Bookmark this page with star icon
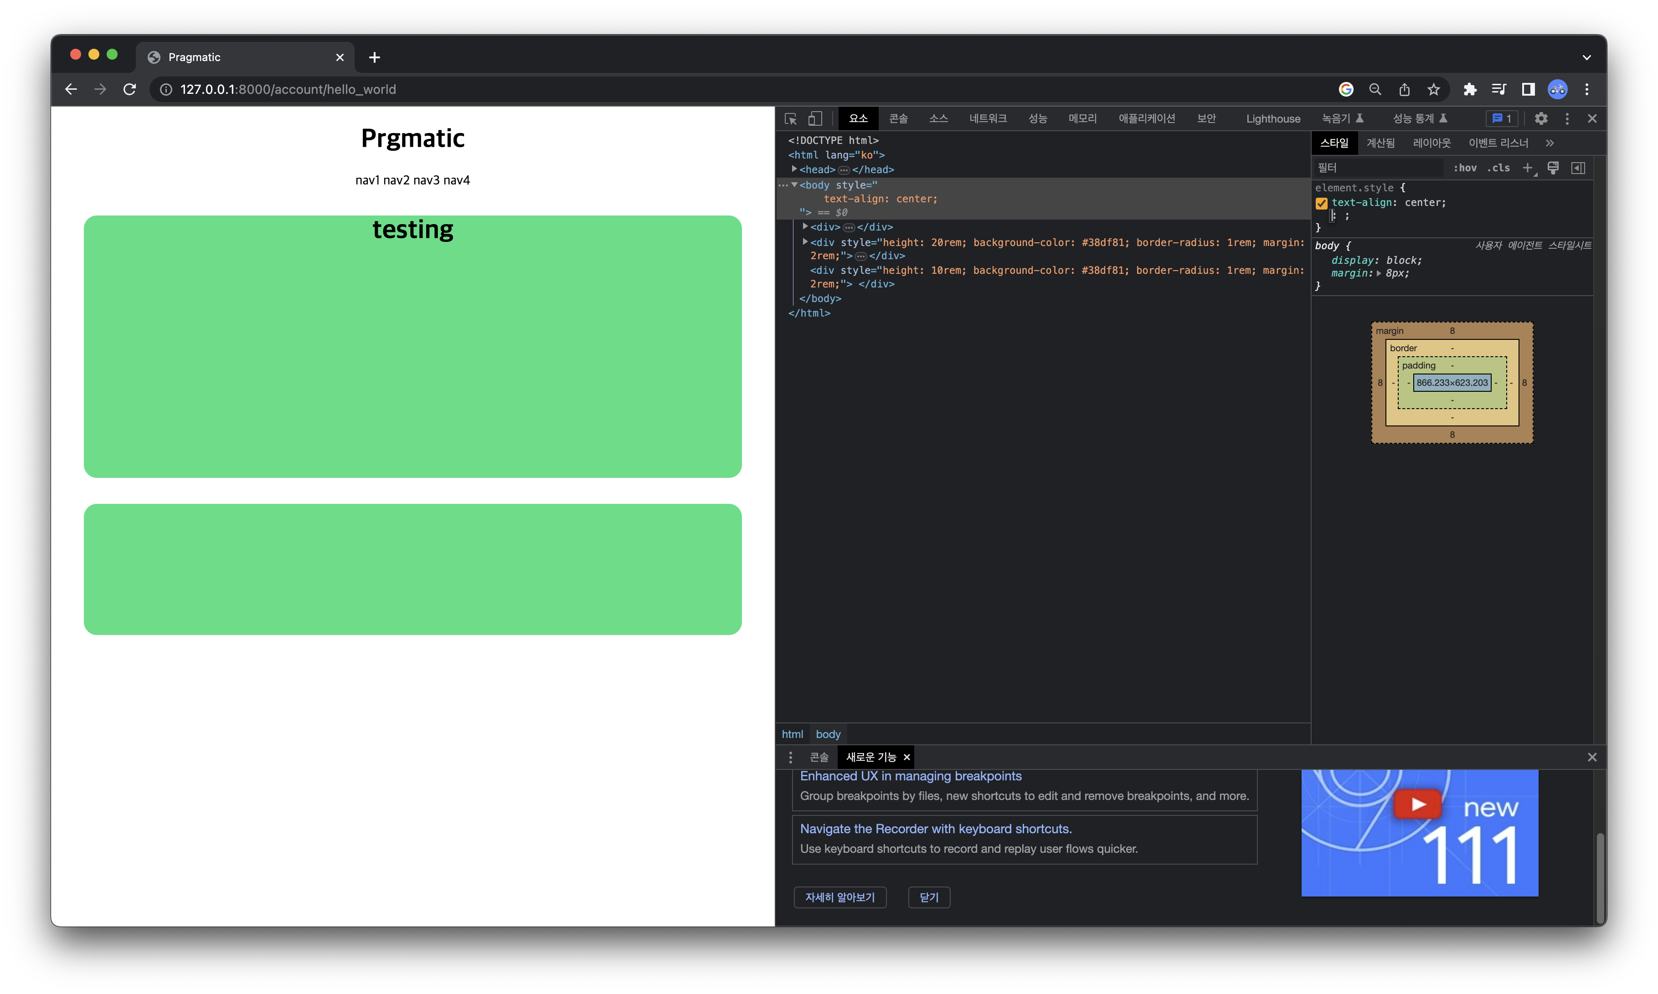The image size is (1658, 994). pyautogui.click(x=1433, y=89)
